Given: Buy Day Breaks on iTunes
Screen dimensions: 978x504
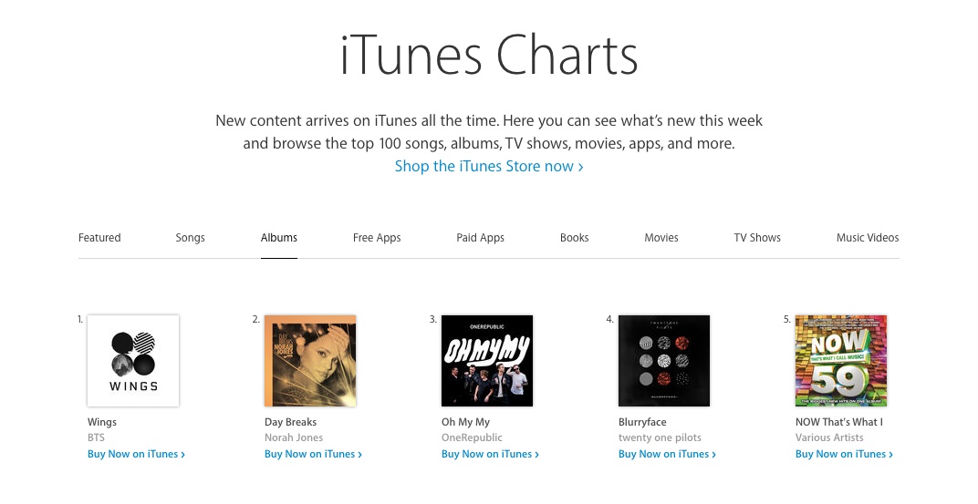Looking at the screenshot, I should coord(313,454).
